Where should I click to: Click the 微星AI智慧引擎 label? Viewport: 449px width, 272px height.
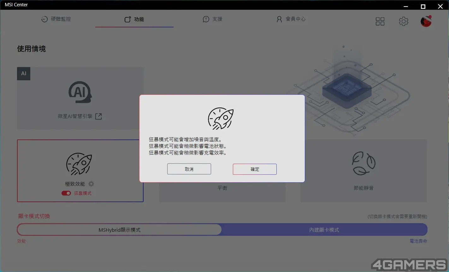tap(75, 116)
